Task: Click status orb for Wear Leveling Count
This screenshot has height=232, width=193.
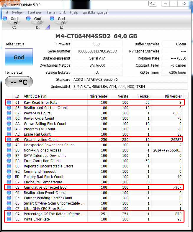Action: pos(9,139)
